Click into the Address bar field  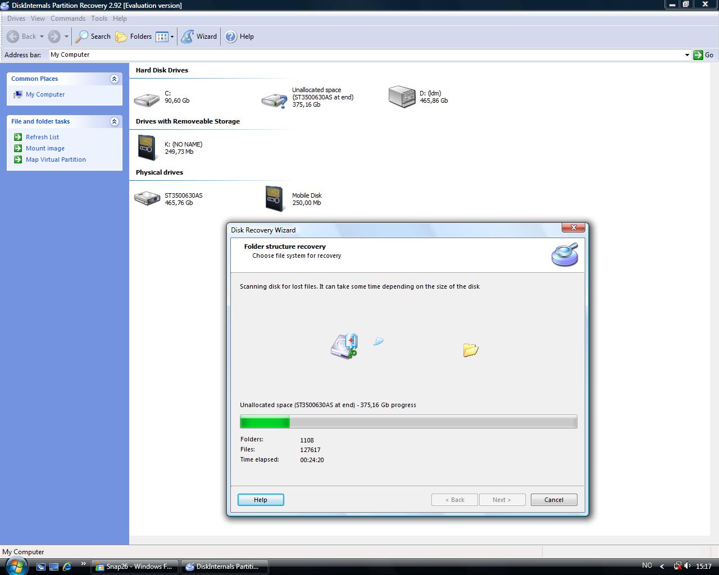click(365, 55)
